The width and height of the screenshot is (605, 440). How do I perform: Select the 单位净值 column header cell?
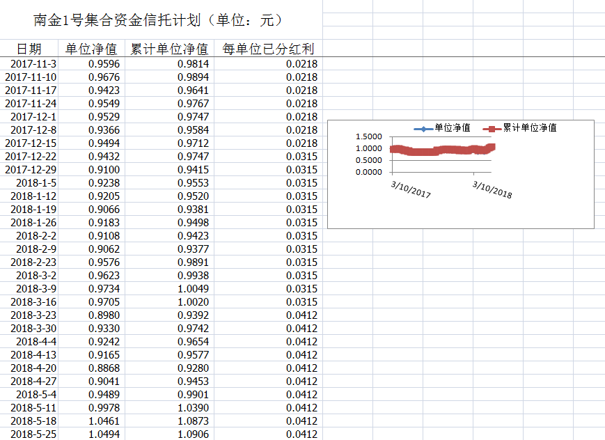tap(91, 49)
